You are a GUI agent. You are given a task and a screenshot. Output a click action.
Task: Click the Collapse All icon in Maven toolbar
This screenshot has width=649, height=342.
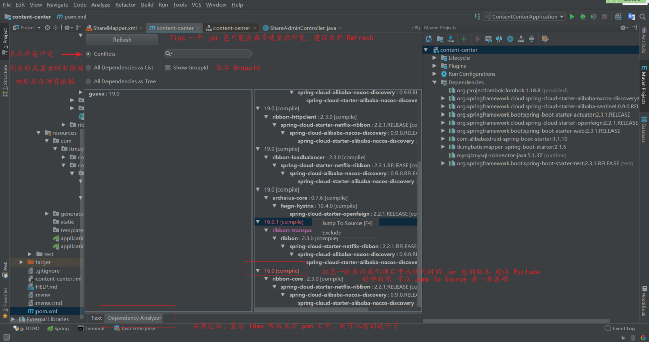(532, 39)
